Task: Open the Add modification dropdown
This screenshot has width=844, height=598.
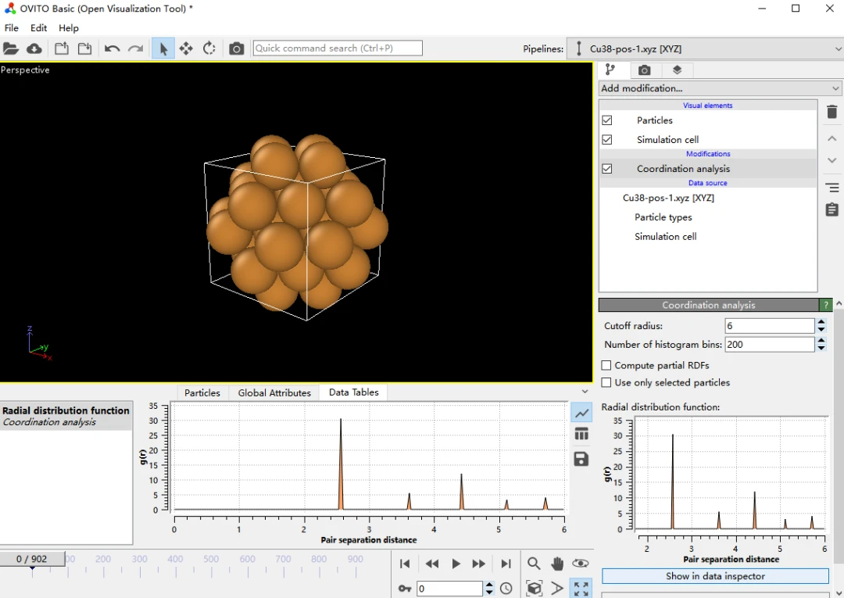Action: click(x=720, y=88)
